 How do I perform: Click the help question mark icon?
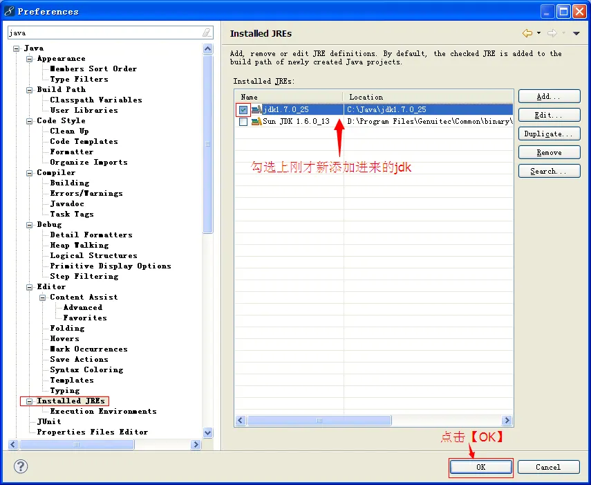click(x=21, y=466)
